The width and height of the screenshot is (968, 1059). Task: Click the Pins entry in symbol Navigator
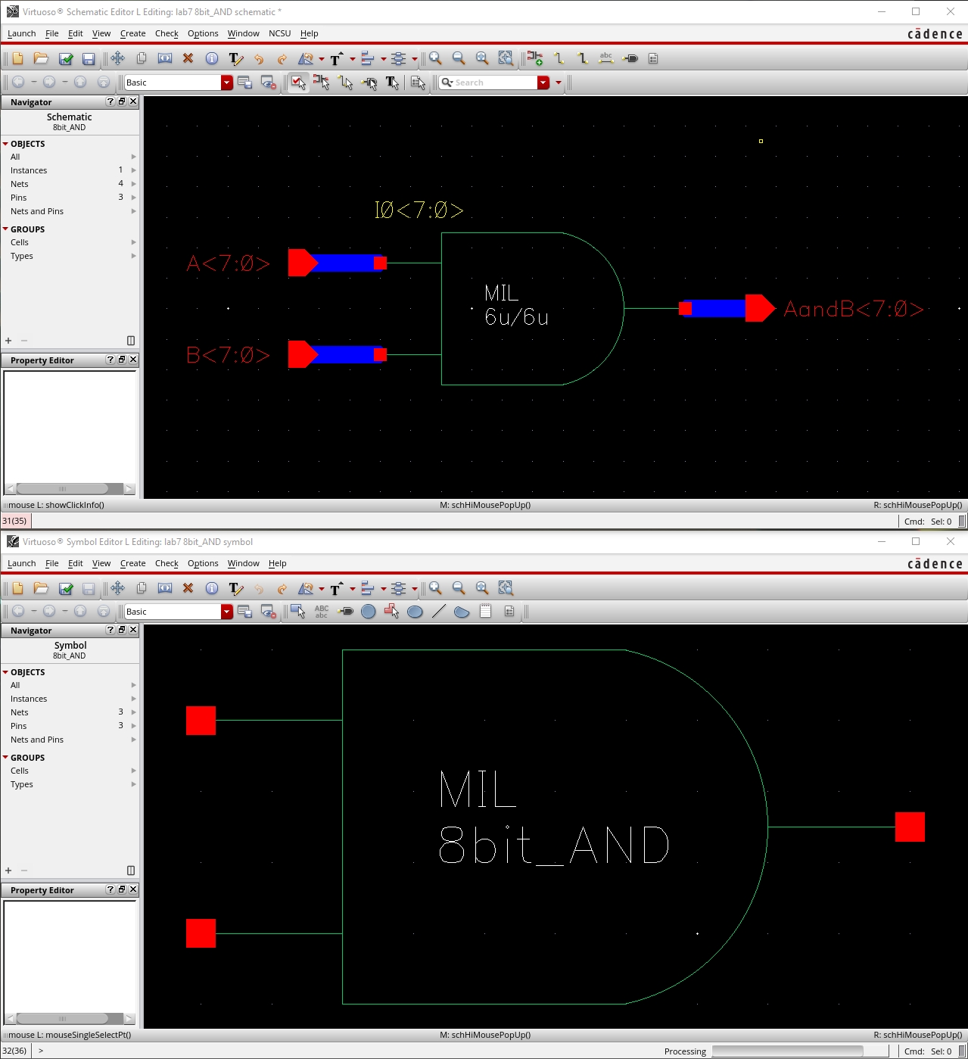coord(19,726)
